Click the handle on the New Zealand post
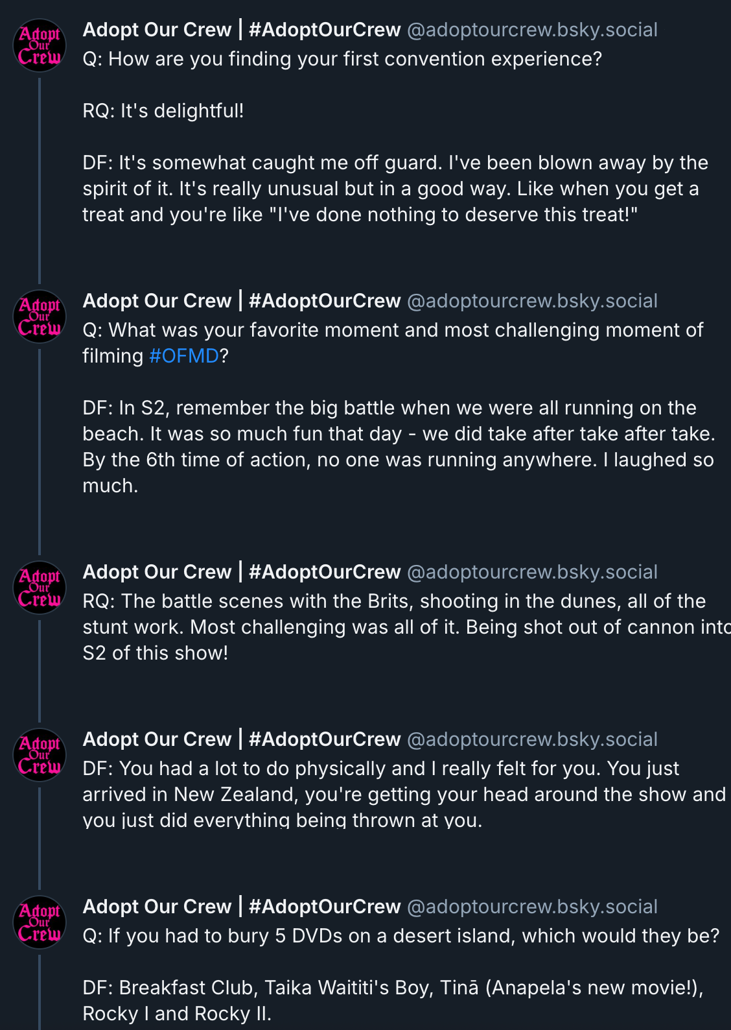The height and width of the screenshot is (1030, 731). pos(531,739)
